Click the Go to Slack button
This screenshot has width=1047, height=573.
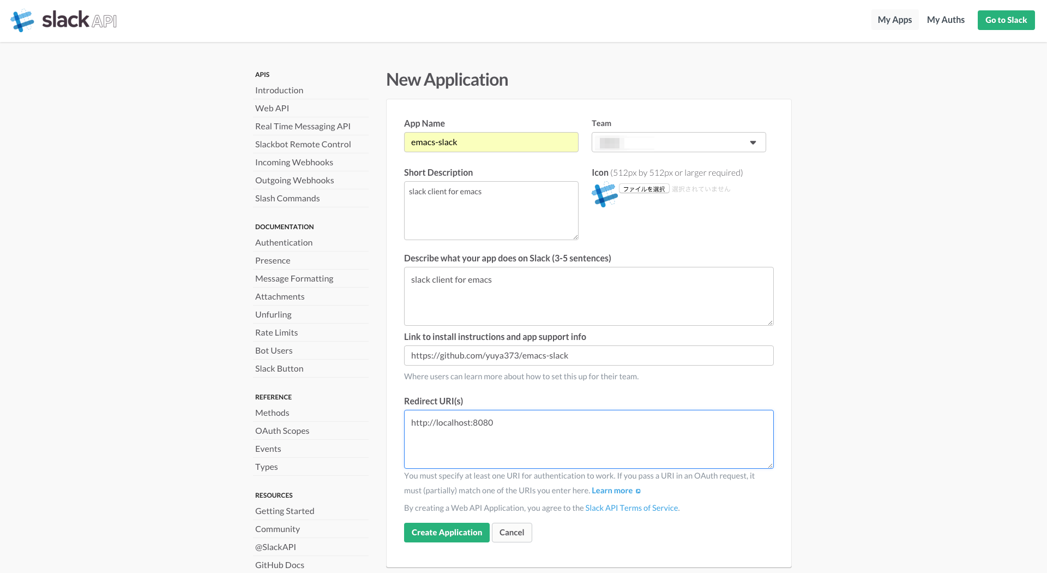pos(1006,20)
